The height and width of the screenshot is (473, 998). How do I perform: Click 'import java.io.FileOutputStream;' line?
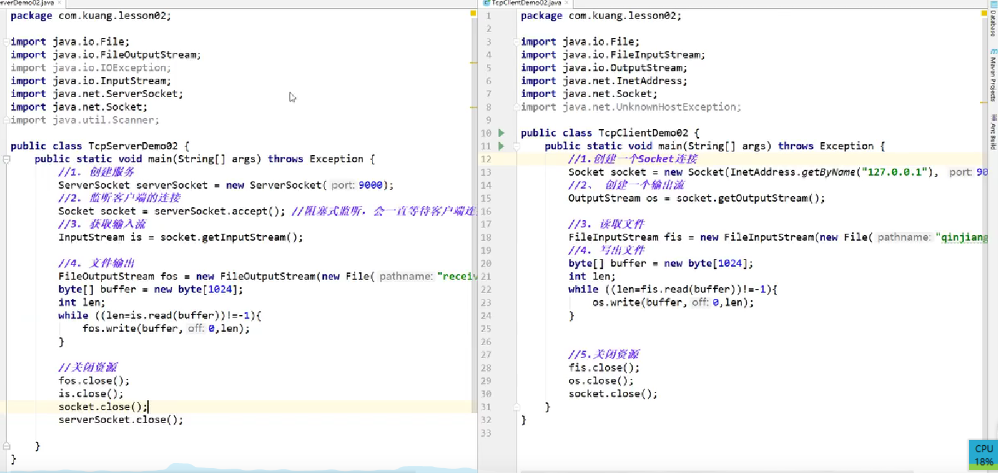tap(106, 55)
